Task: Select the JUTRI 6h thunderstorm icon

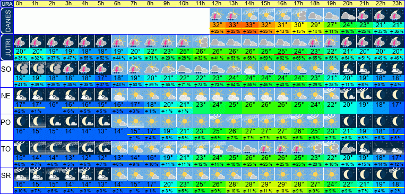Action: (119, 41)
